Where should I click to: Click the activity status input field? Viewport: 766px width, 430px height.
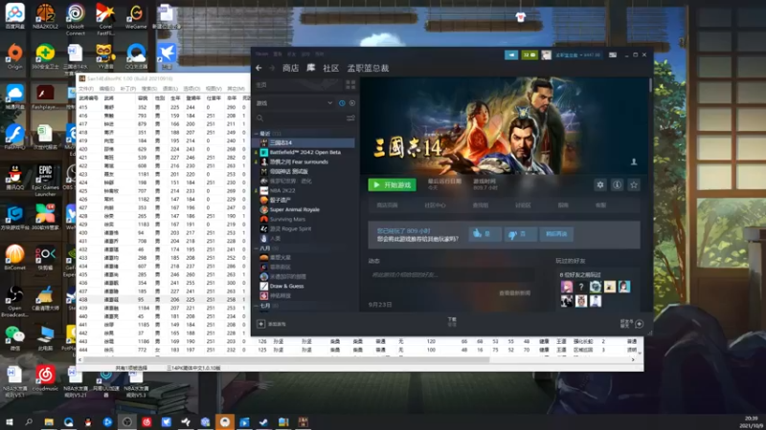[x=452, y=275]
